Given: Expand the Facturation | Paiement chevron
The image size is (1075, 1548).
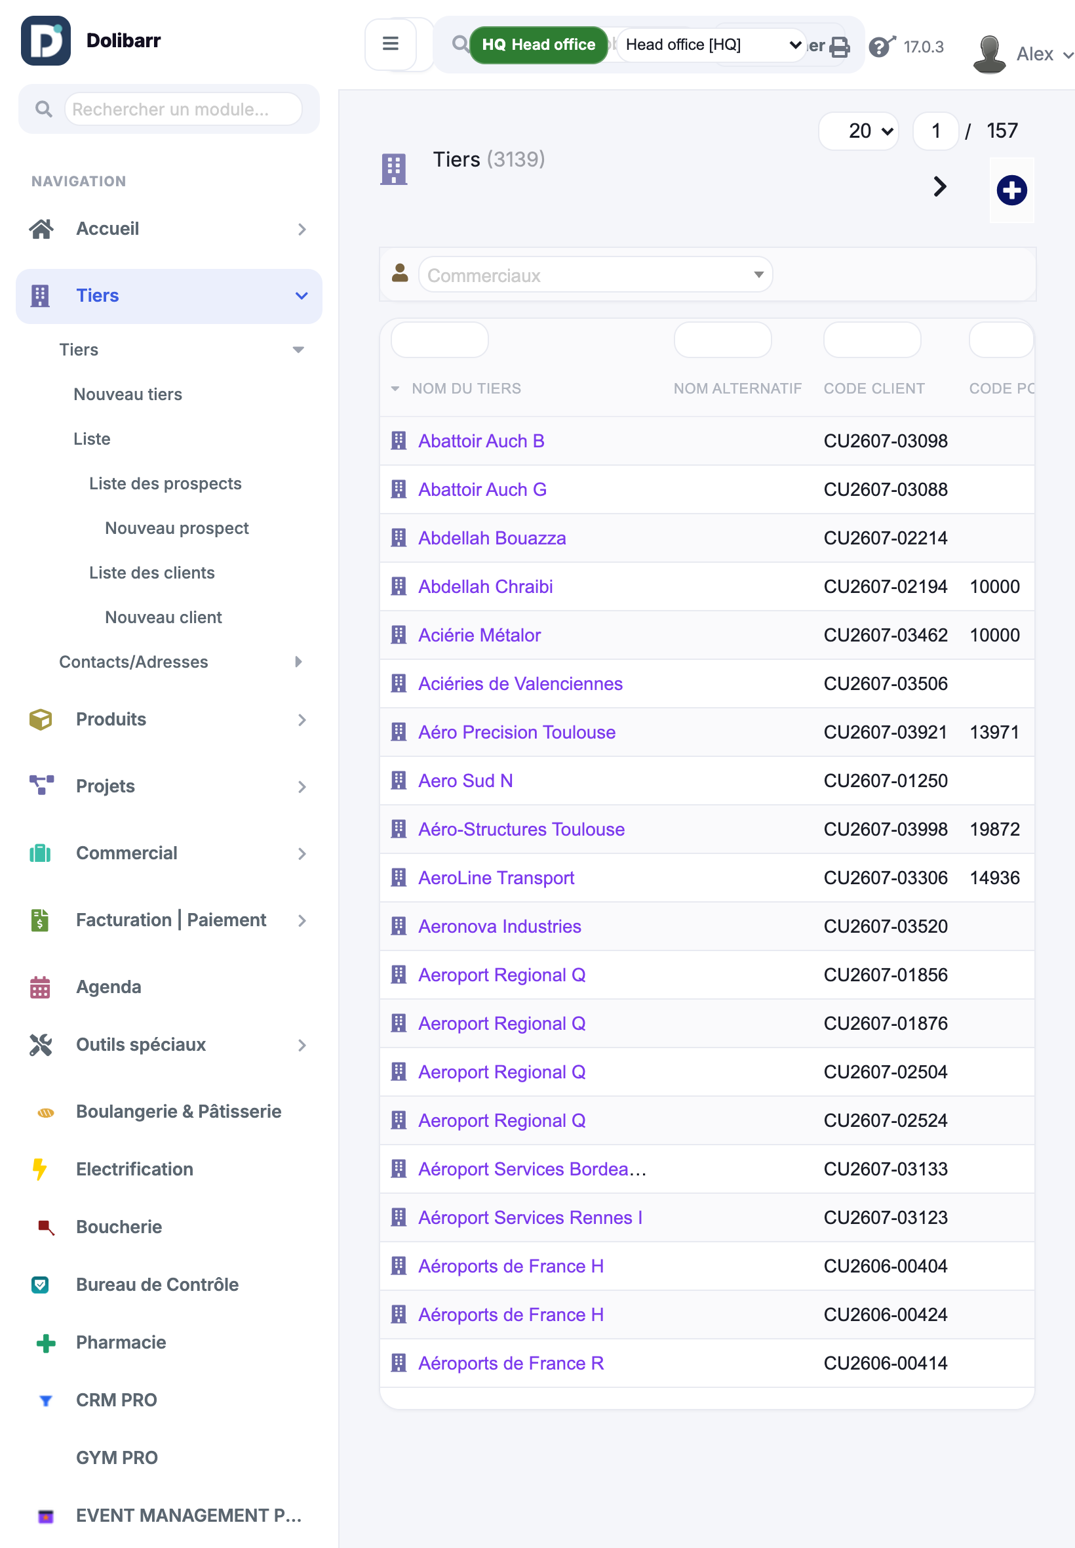Looking at the screenshot, I should click(302, 920).
